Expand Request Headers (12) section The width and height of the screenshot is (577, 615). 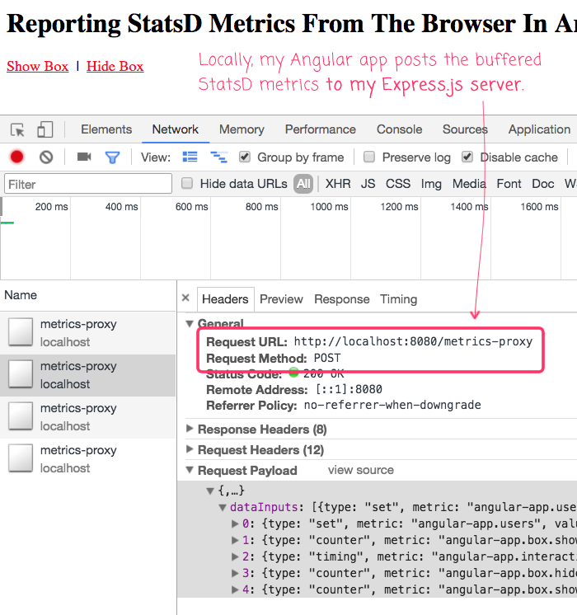pyautogui.click(x=190, y=449)
